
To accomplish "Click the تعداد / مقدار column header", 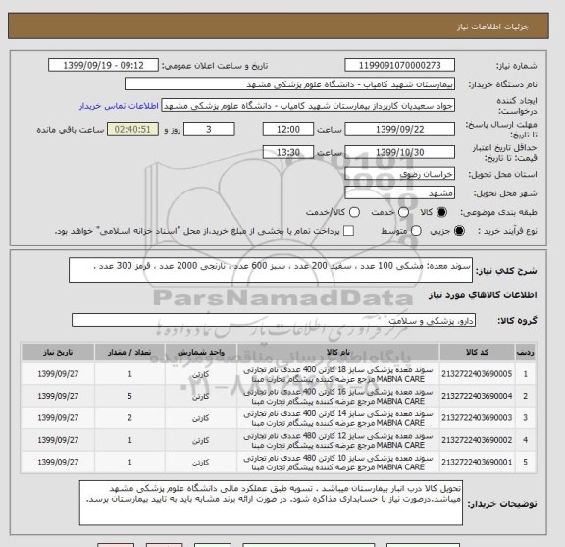I will click(x=129, y=353).
